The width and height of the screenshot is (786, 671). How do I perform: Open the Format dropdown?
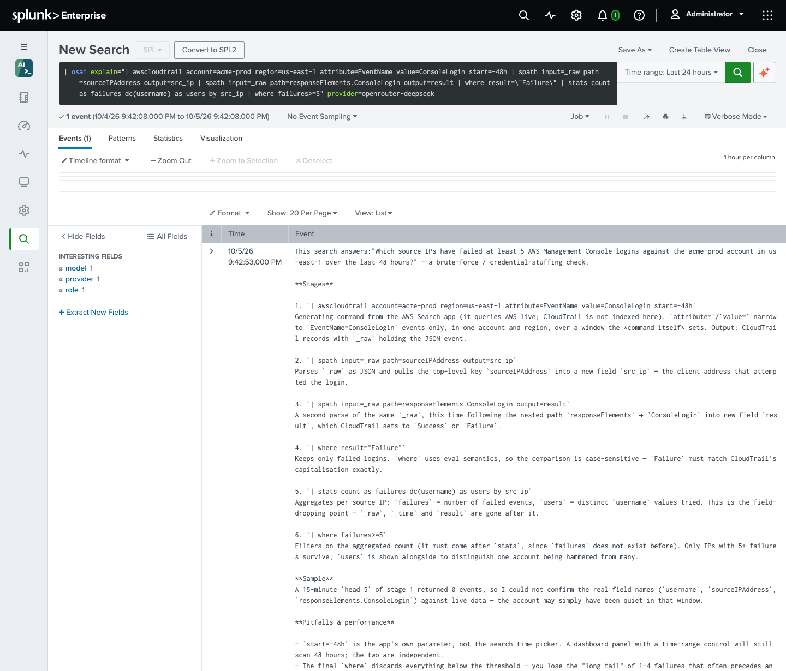pos(229,213)
